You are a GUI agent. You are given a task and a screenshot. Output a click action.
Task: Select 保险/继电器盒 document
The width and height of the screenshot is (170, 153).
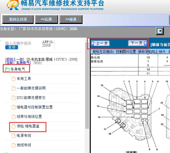28,126
